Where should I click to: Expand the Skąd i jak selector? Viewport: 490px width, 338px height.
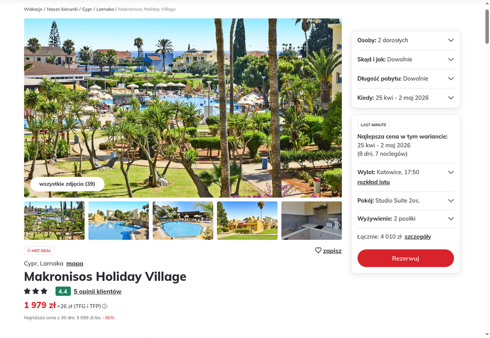405,60
